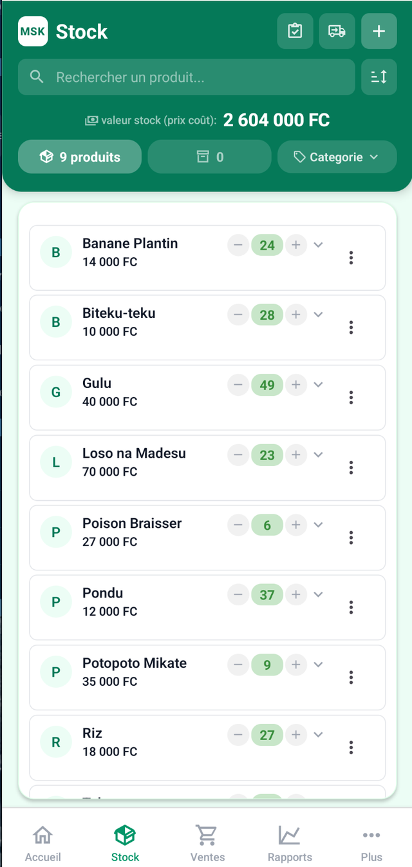Switch to the Rapports tab
The image size is (412, 867).
290,843
